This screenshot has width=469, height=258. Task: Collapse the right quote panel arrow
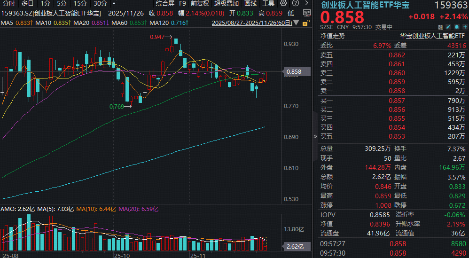[315, 136]
